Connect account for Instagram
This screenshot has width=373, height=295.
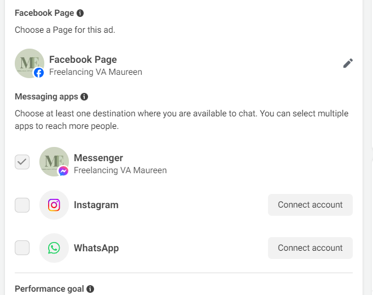[x=310, y=205]
